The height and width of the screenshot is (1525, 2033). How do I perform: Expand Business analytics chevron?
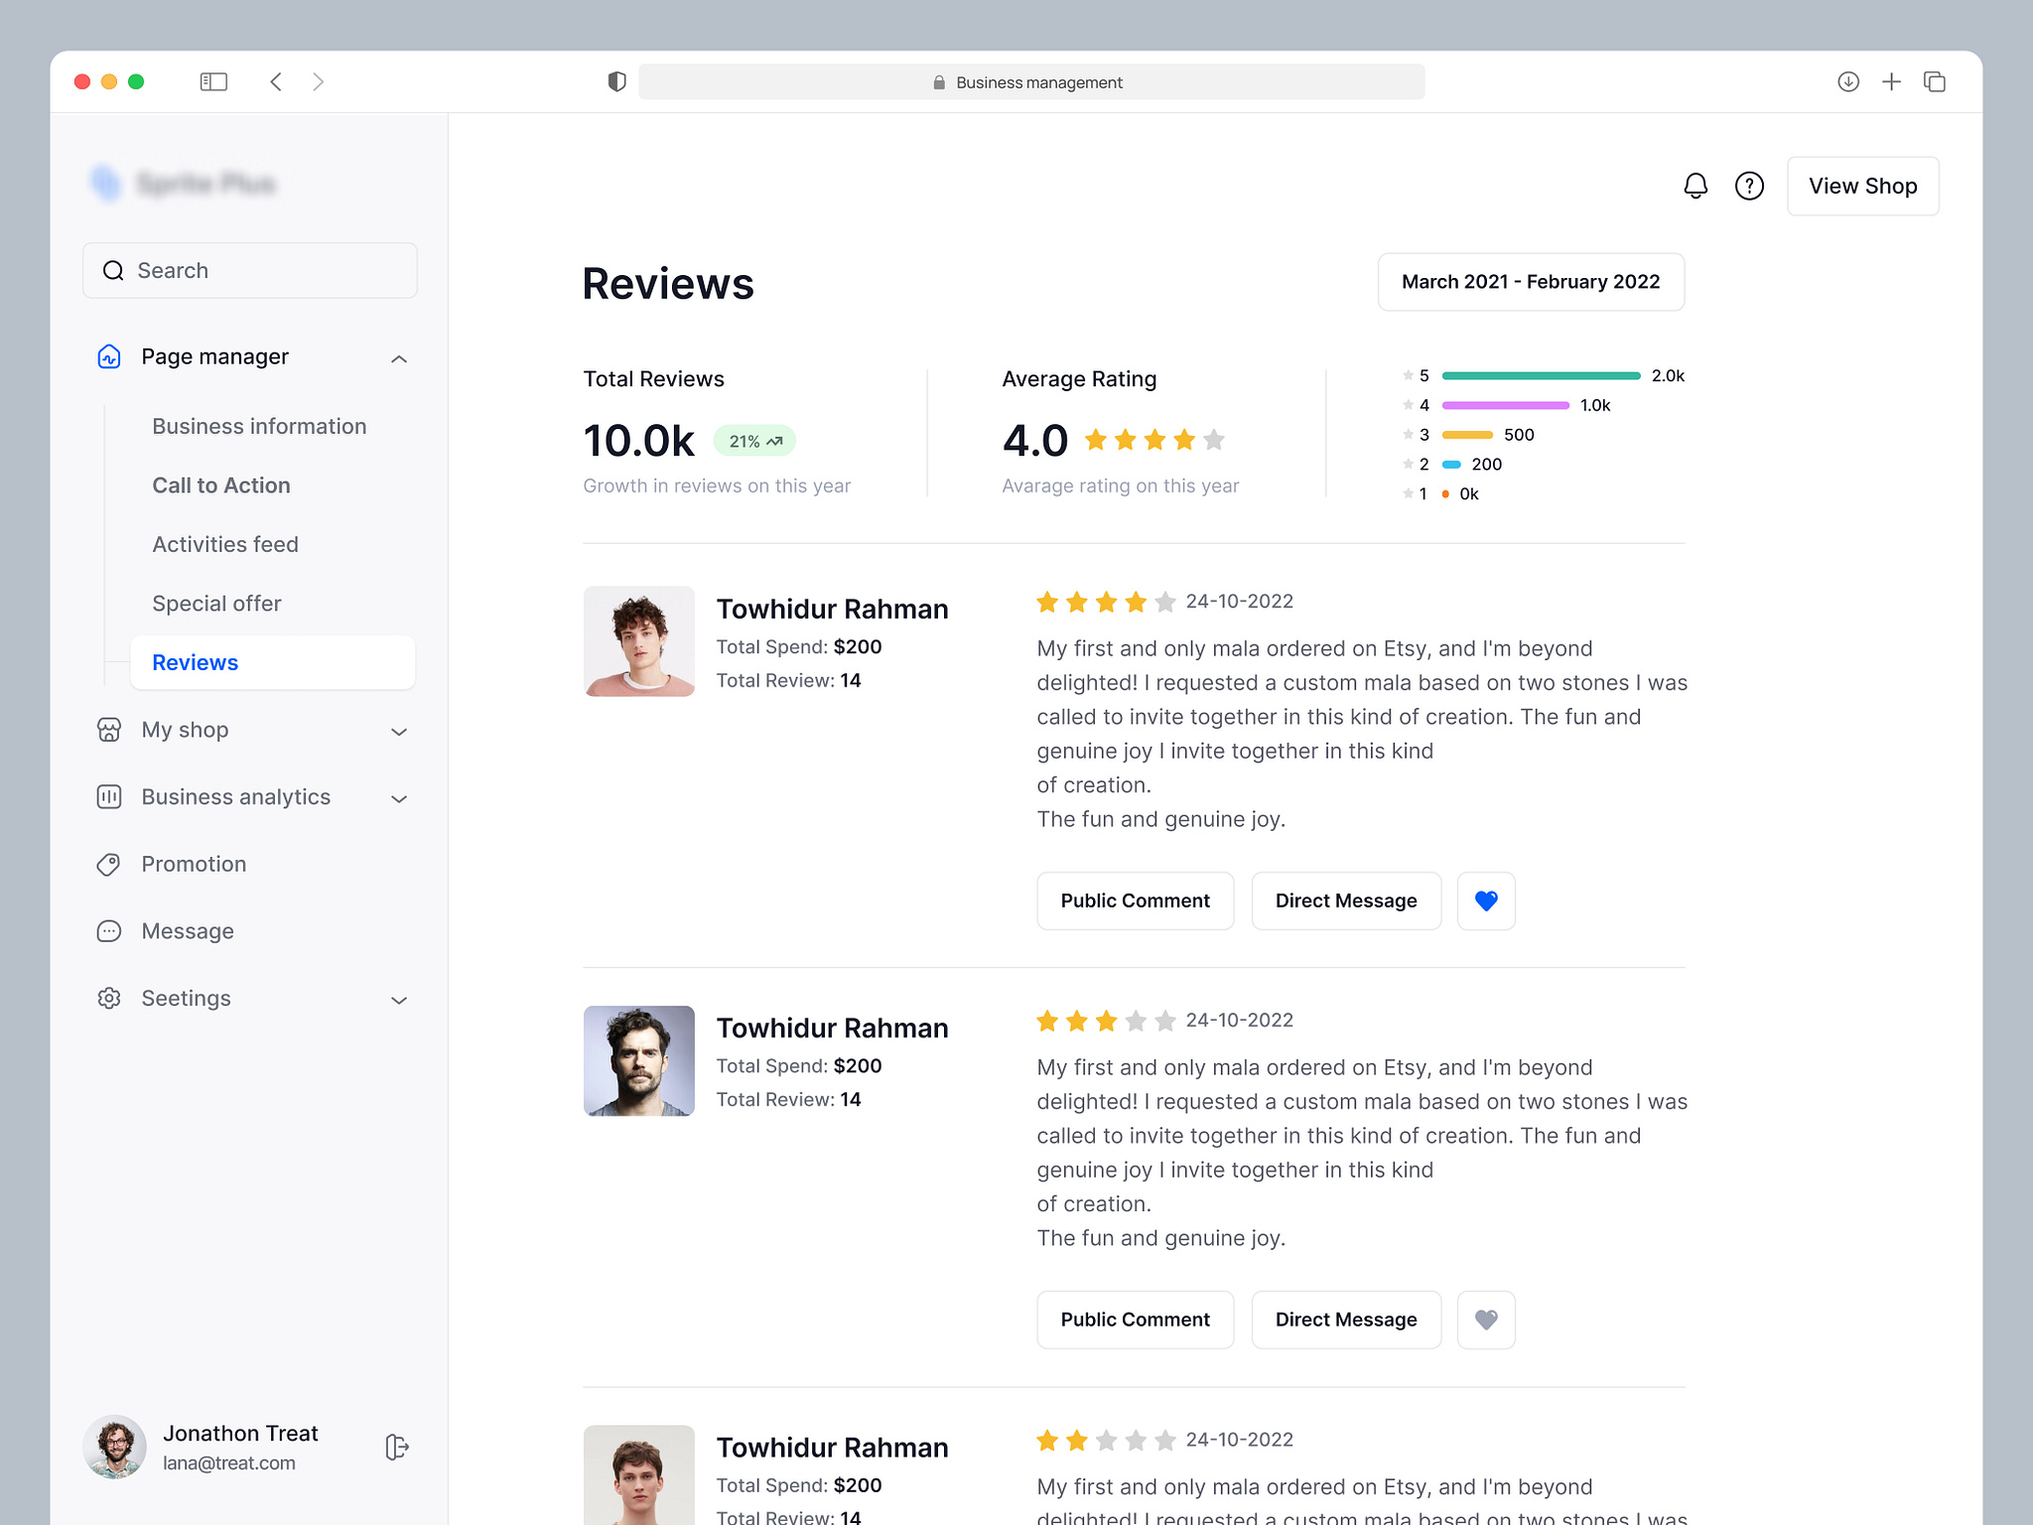point(399,799)
